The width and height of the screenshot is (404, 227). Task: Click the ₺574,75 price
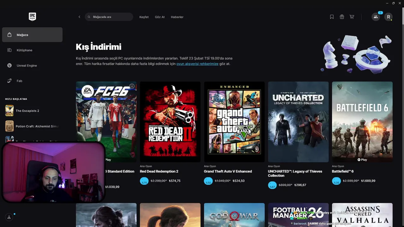pyautogui.click(x=175, y=181)
